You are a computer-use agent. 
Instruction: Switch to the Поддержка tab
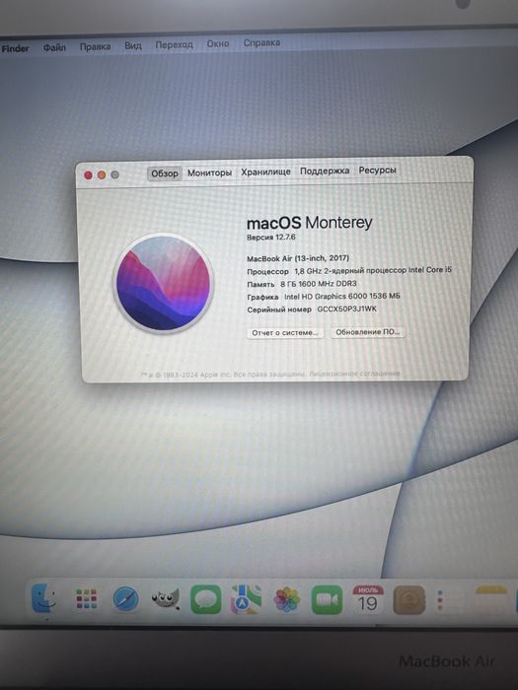pyautogui.click(x=325, y=171)
